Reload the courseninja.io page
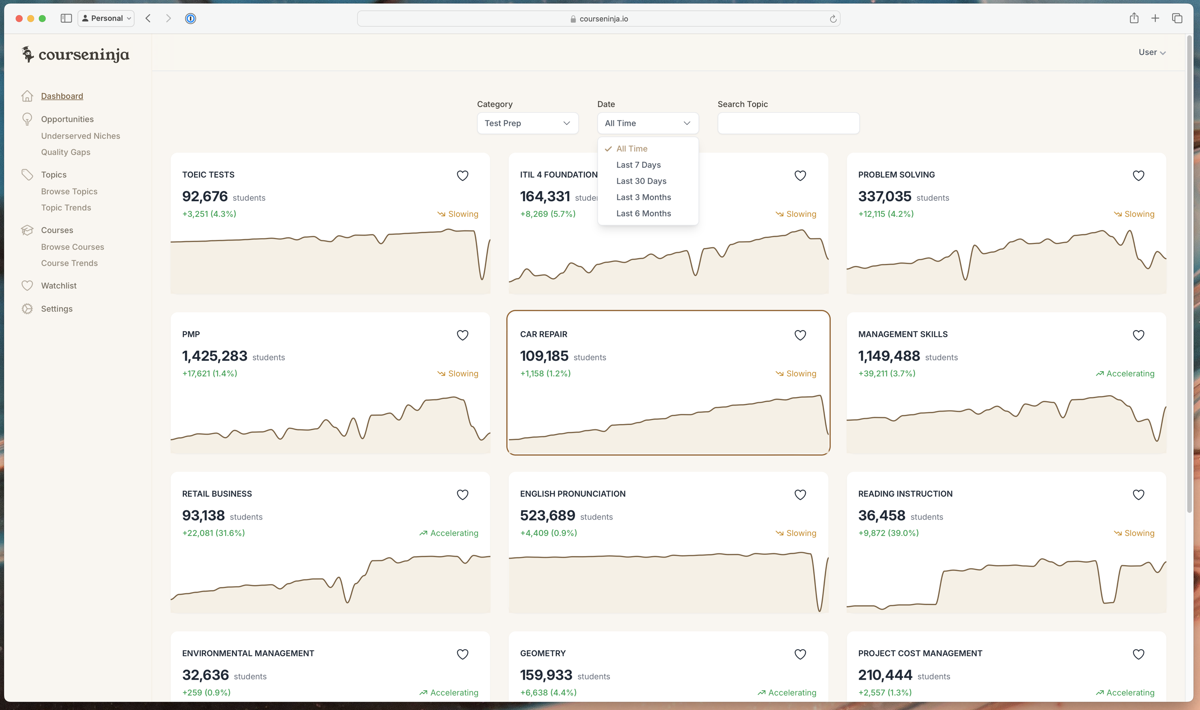 tap(833, 19)
